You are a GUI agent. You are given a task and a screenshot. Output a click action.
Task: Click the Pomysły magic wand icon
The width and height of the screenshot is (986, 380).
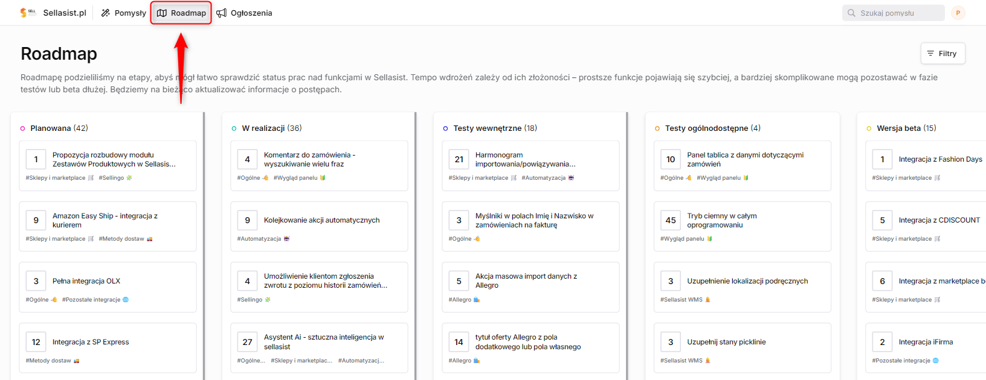coord(106,13)
